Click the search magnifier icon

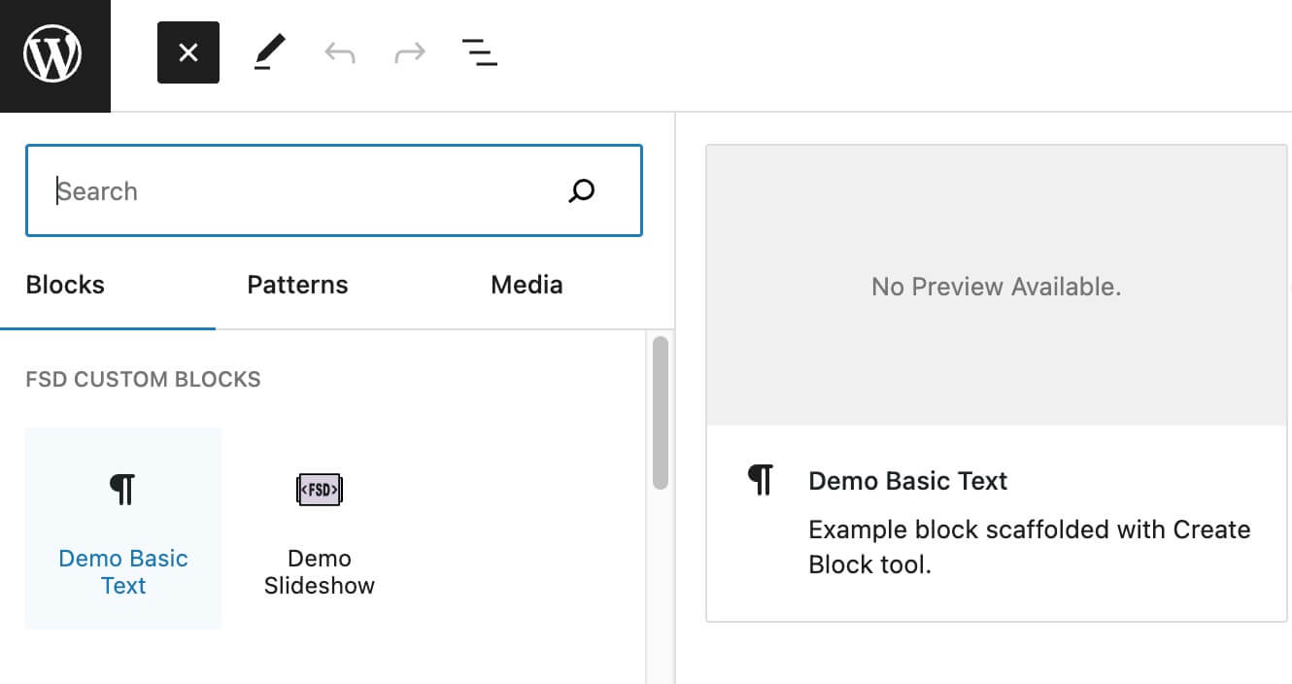(580, 190)
